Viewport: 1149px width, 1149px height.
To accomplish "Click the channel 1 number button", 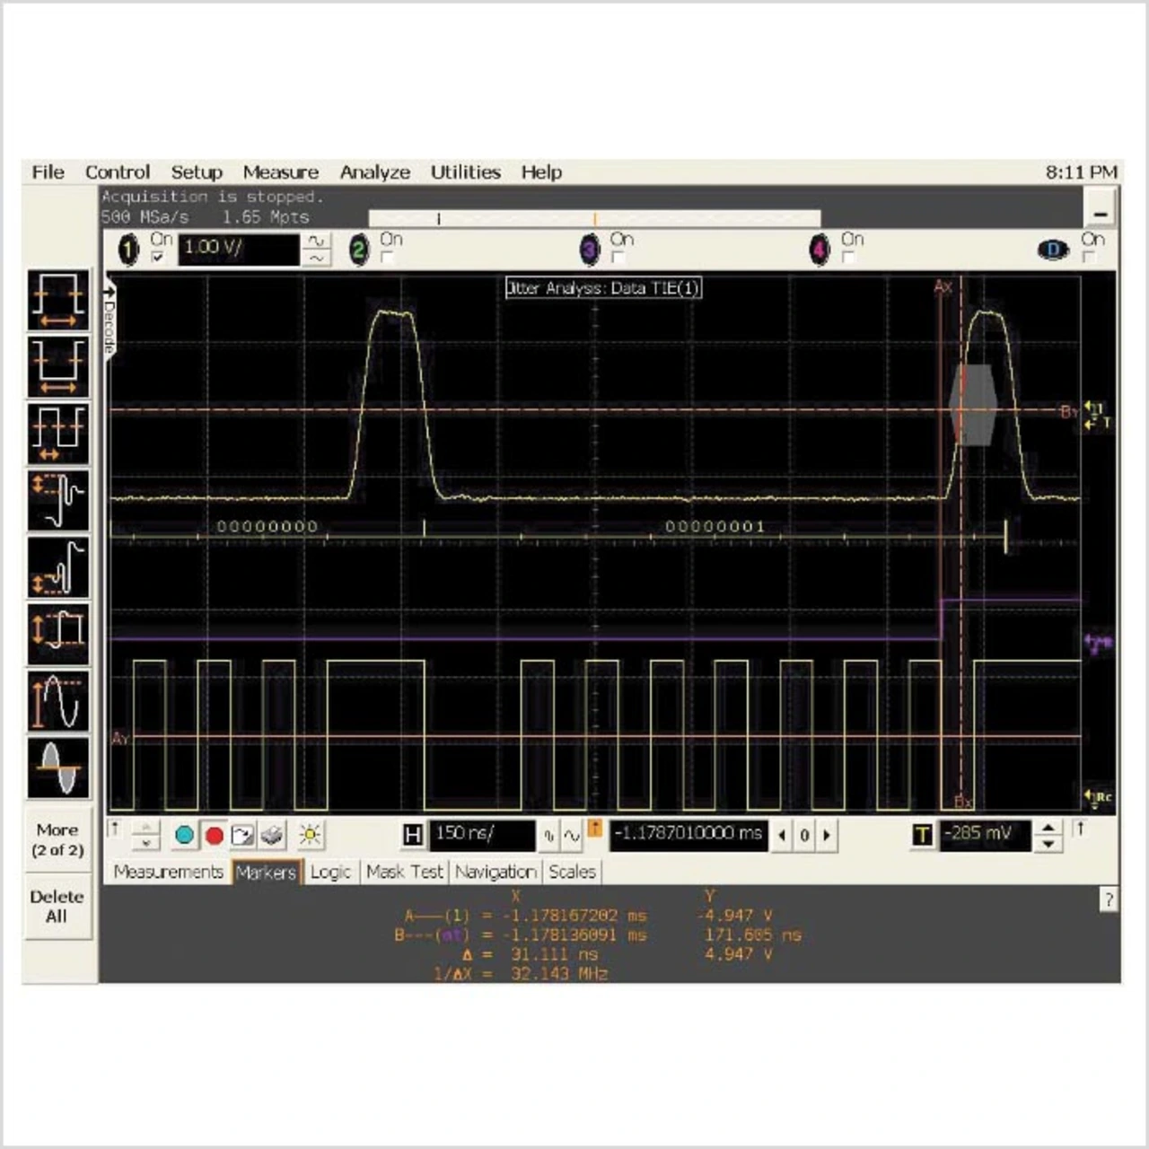I will pos(129,250).
